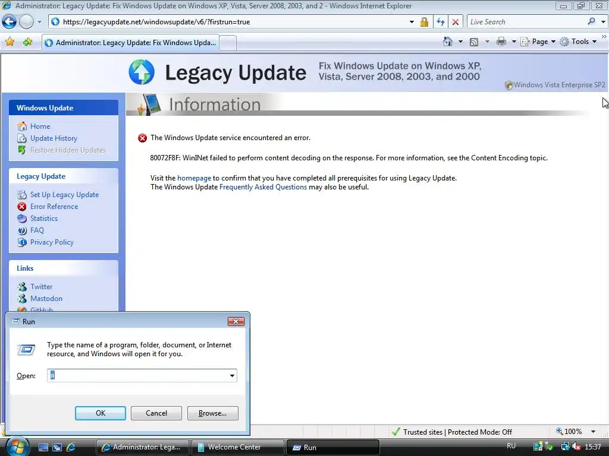Click the forward navigation arrow

(26, 22)
